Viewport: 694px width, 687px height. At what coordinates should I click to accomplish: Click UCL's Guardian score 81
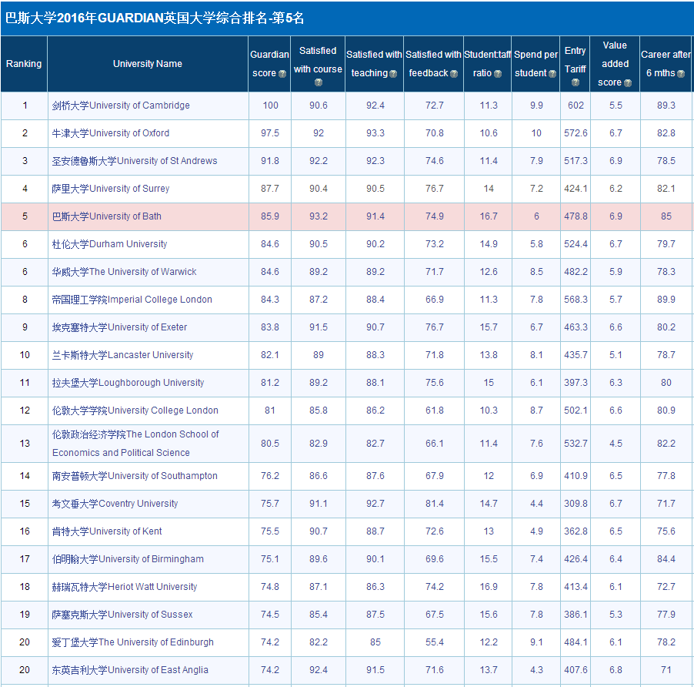click(x=270, y=411)
